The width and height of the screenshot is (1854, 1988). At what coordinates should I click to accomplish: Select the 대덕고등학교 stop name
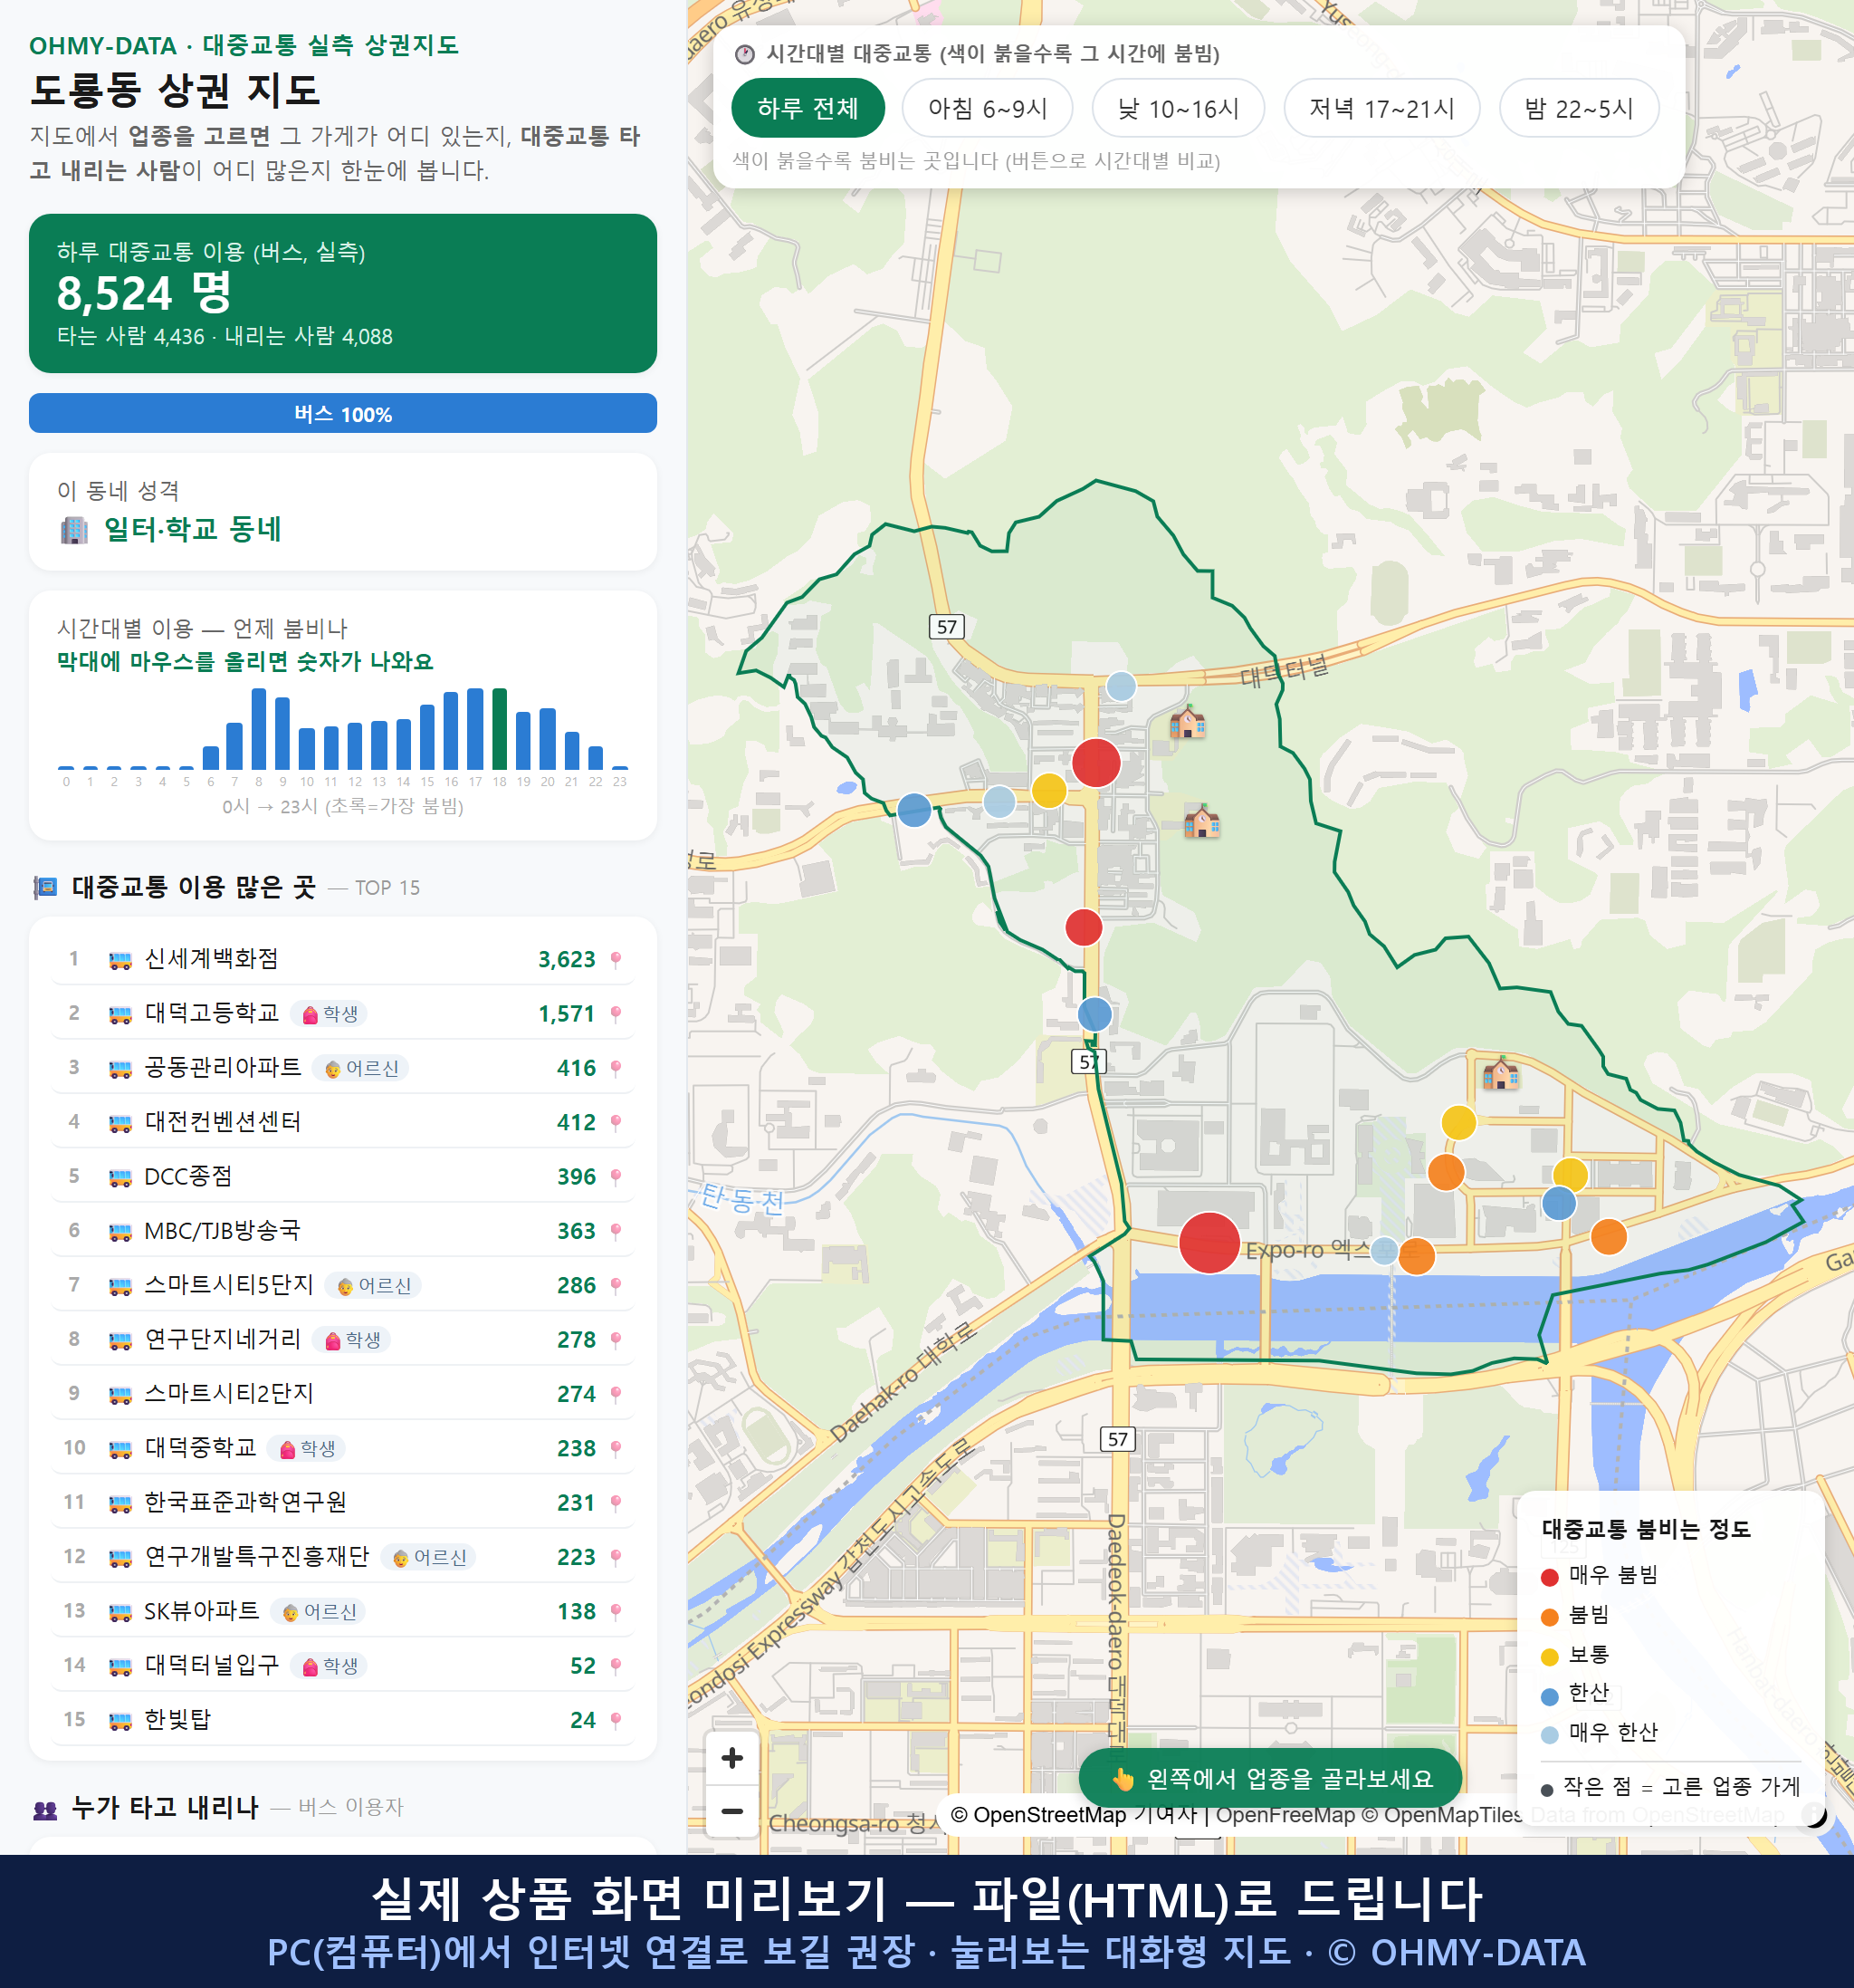coord(212,1013)
